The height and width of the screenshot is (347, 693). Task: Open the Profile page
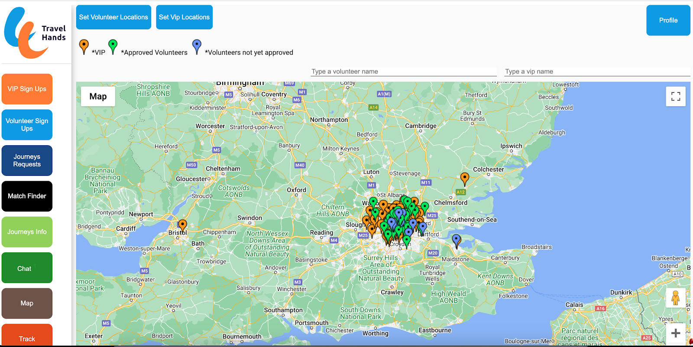coord(668,20)
